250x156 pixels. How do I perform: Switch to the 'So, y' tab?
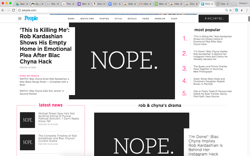pyautogui.click(x=37, y=4)
